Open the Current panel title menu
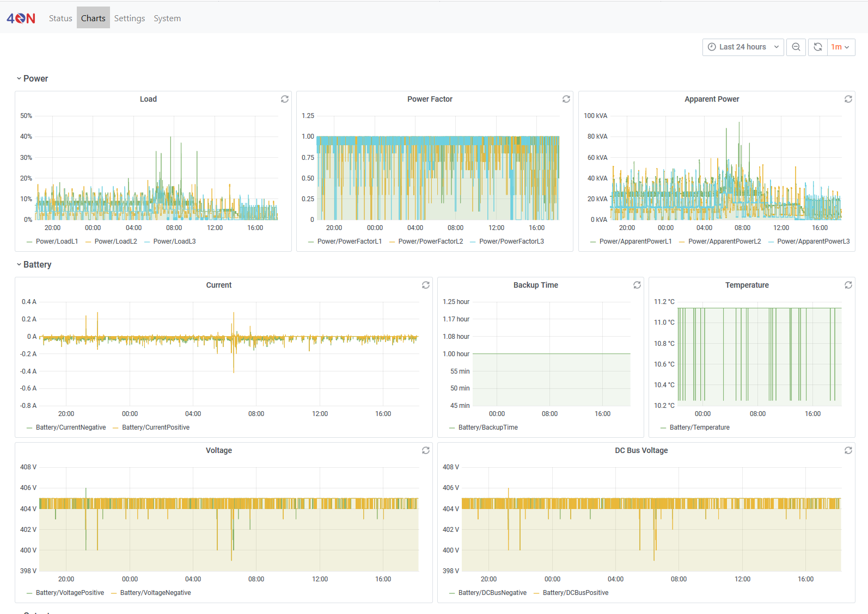868x614 pixels. (219, 285)
